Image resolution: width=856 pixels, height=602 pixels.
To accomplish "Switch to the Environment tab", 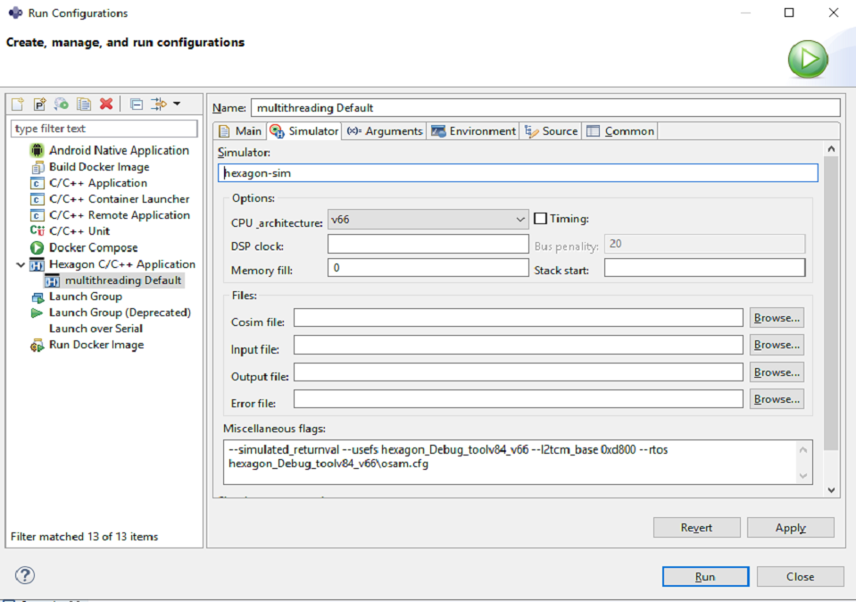I will point(473,131).
